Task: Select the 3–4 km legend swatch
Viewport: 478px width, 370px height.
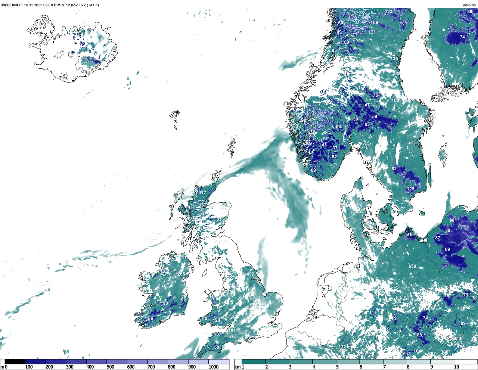Action: click(x=301, y=361)
